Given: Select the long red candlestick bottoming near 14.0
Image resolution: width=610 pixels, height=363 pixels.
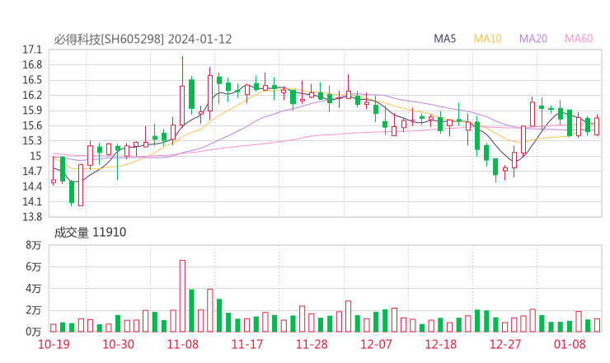Looking at the screenshot, I should [81, 185].
